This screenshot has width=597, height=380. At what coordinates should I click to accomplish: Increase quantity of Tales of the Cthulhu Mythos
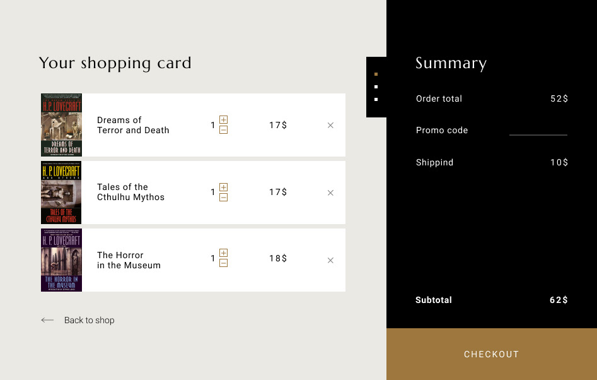click(223, 187)
